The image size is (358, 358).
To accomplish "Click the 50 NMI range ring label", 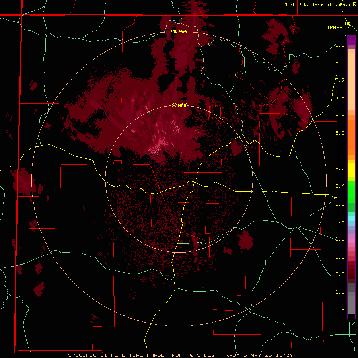I will [x=179, y=105].
